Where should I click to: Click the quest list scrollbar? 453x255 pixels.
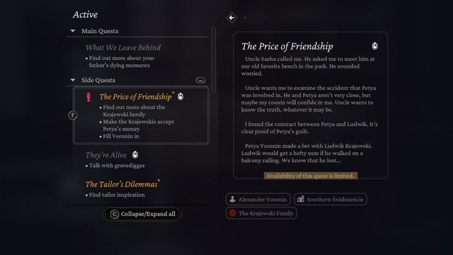point(214,60)
